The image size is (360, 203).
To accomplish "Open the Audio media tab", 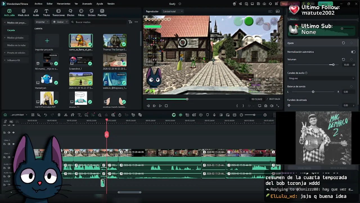I will pos(36,13).
